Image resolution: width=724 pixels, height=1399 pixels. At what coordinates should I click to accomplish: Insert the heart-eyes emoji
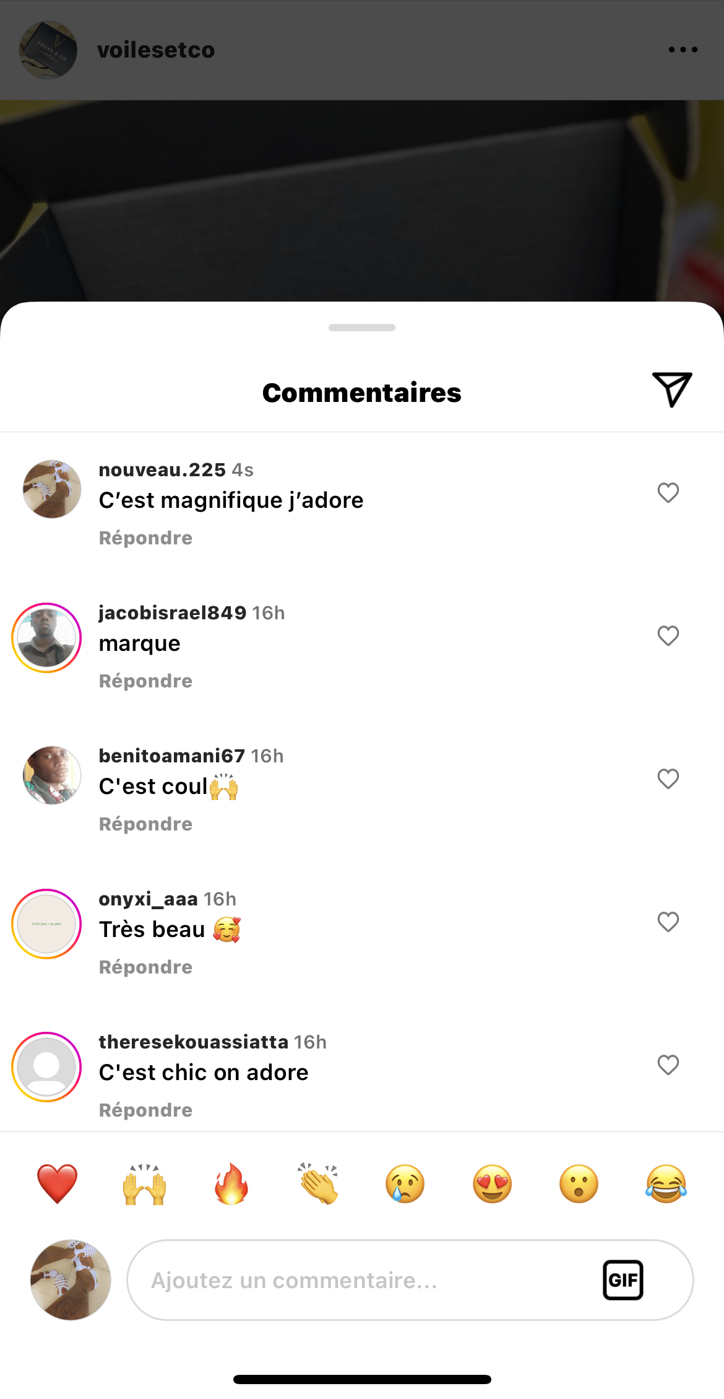(x=493, y=1183)
